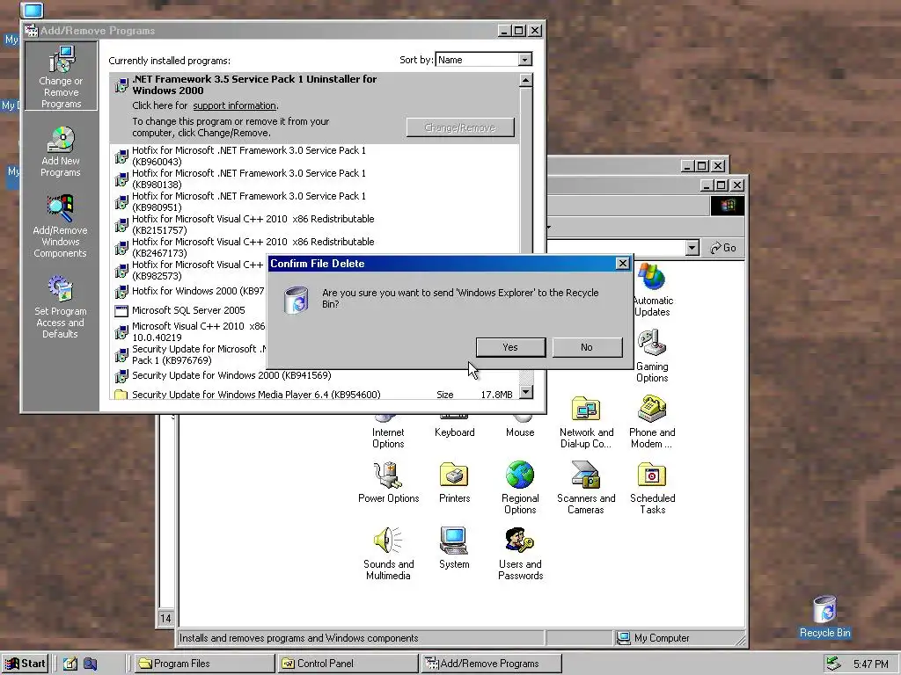Viewport: 901px width, 675px height.
Task: Open Automatic Updates in Control Panel
Action: coord(652,290)
